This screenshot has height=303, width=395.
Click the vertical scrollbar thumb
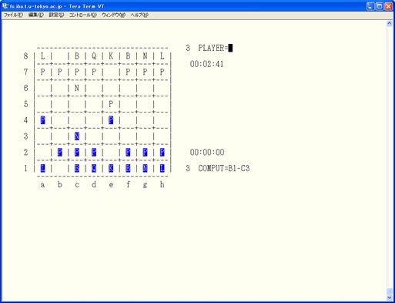point(390,291)
